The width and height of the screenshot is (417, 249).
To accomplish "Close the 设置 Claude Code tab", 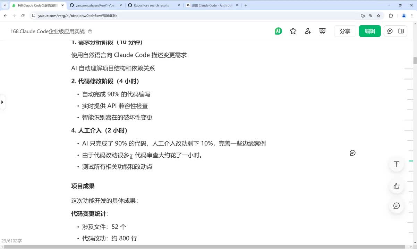I will pyautogui.click(x=237, y=5).
